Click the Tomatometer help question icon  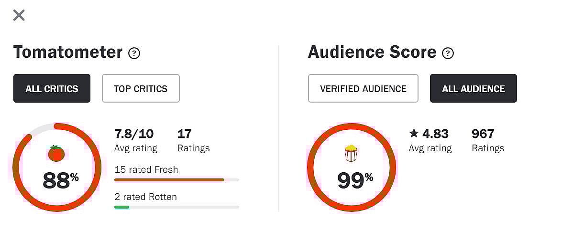point(134,53)
